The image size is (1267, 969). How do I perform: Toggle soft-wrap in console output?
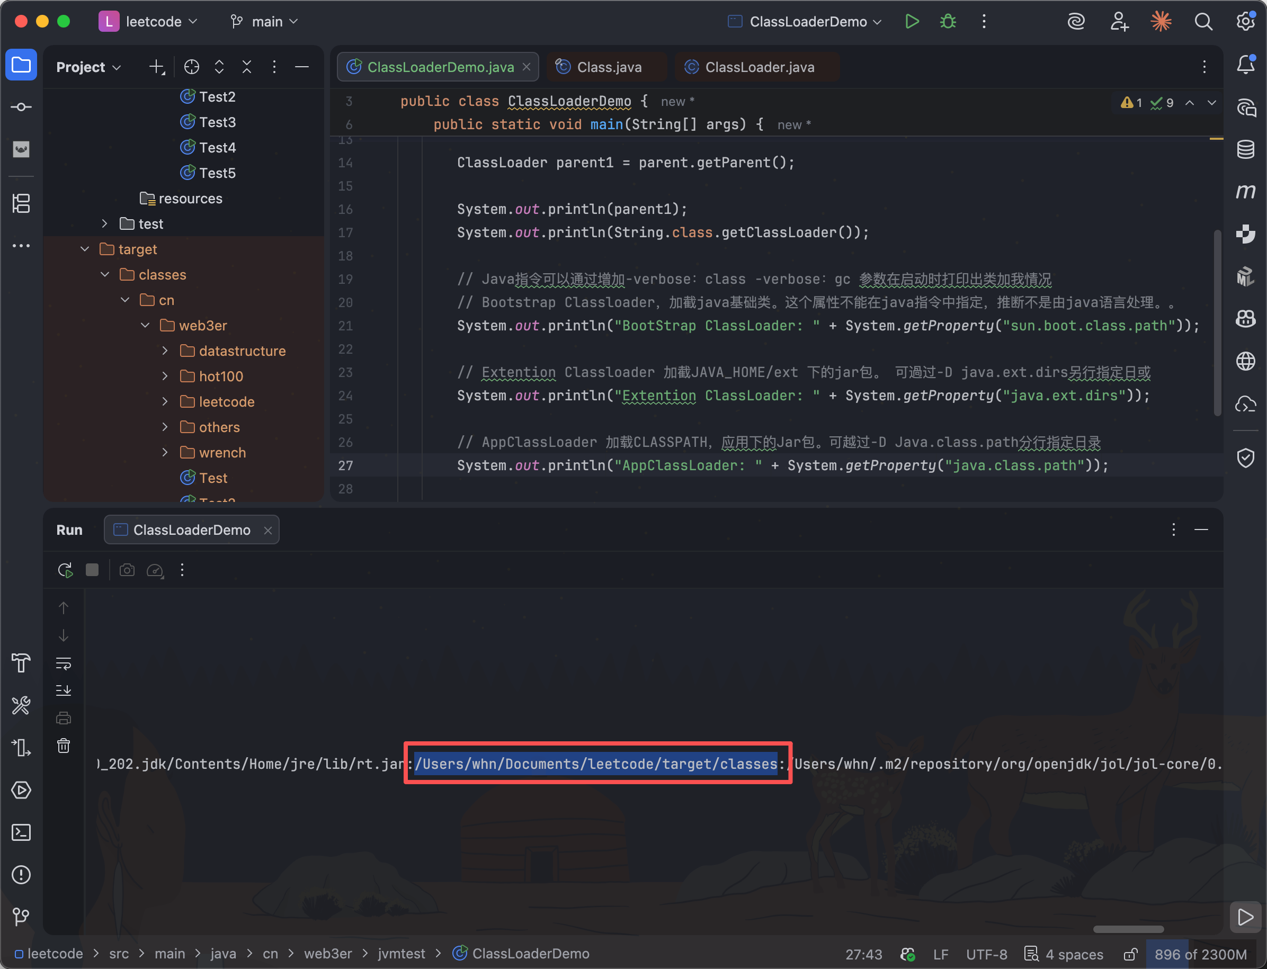point(64,663)
